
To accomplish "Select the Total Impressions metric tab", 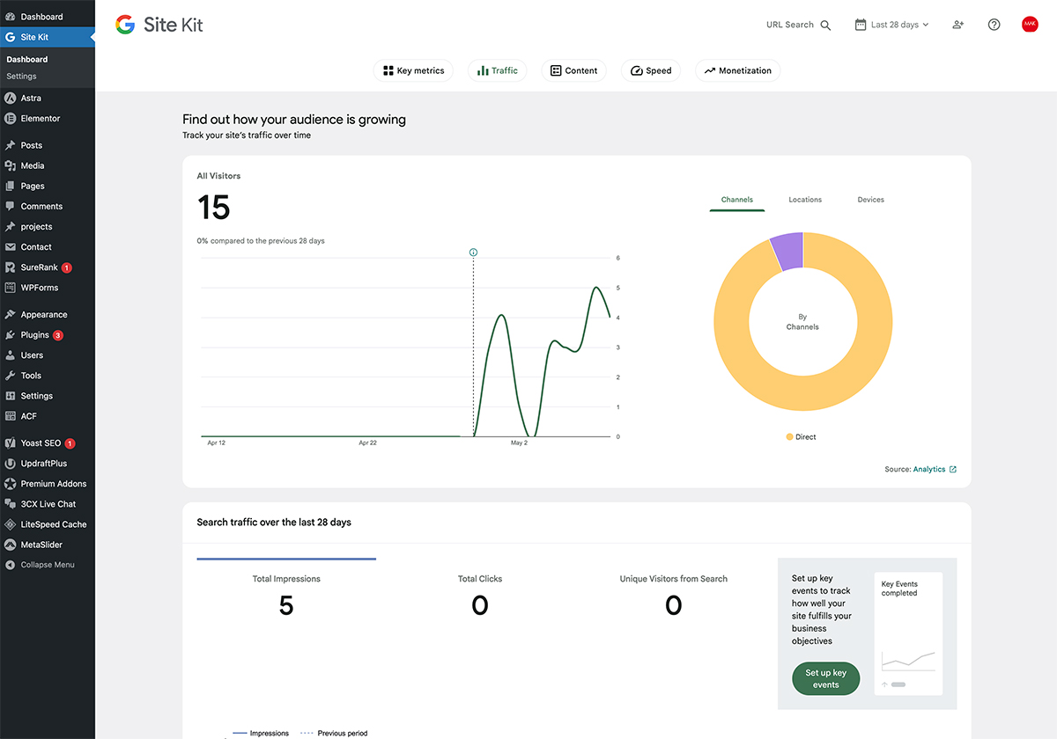I will [286, 596].
